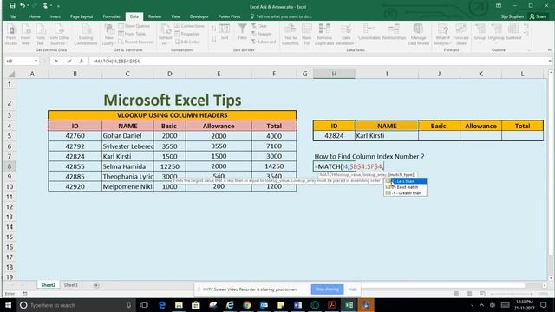Click the Advanced filter button

point(264,42)
